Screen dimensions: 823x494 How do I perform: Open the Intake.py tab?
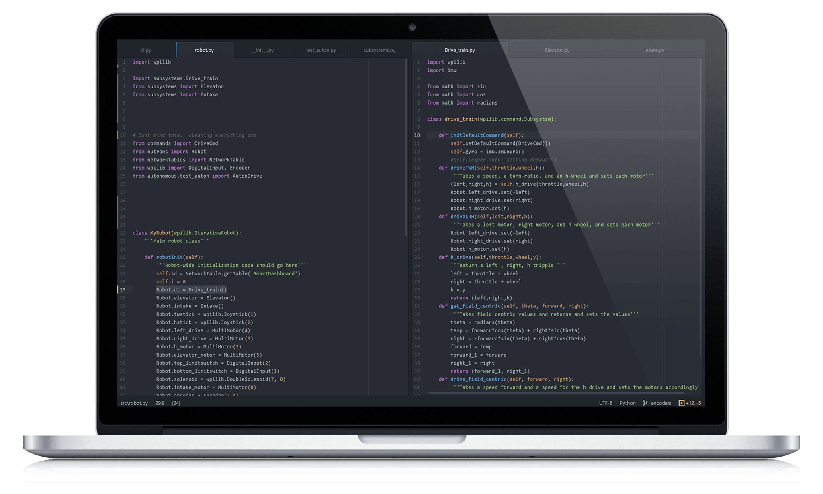654,50
